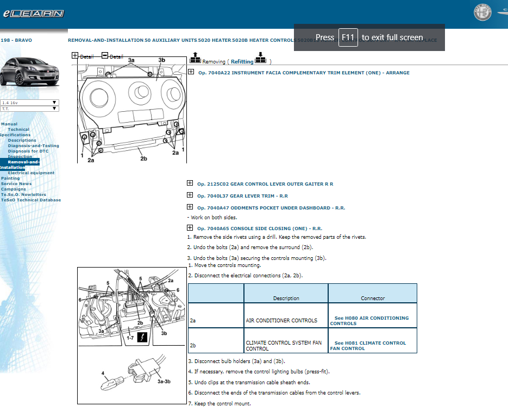
Task: Open Te.Se.O. Newletters item
Action: tap(23, 194)
